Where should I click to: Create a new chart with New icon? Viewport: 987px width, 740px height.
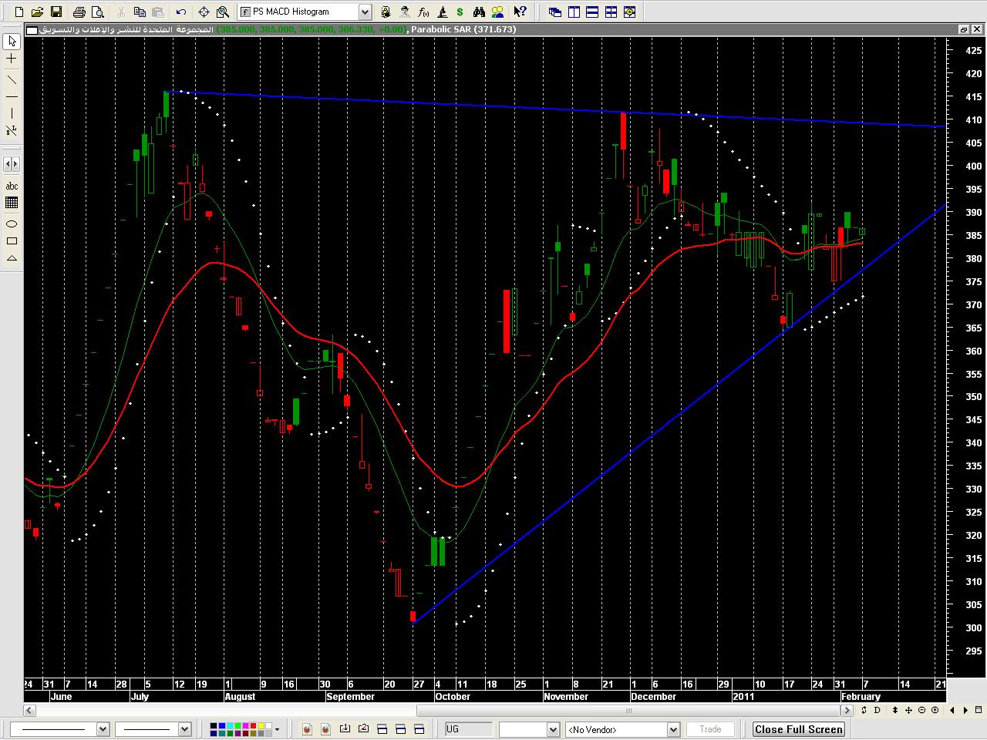click(x=19, y=12)
